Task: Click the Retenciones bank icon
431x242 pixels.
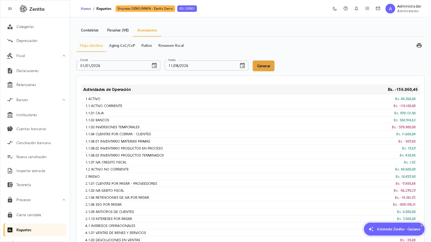Action: [x=10, y=85]
